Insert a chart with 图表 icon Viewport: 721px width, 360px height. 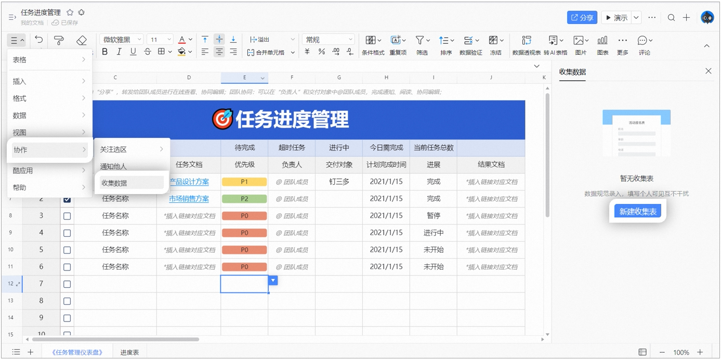602,46
